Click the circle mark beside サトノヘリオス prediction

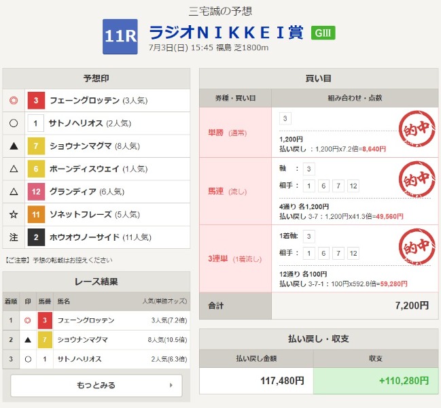click(x=14, y=123)
